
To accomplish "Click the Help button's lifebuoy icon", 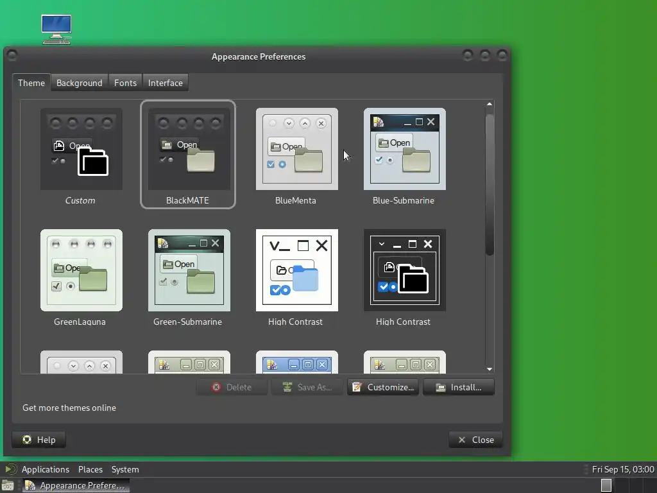I will (27, 439).
